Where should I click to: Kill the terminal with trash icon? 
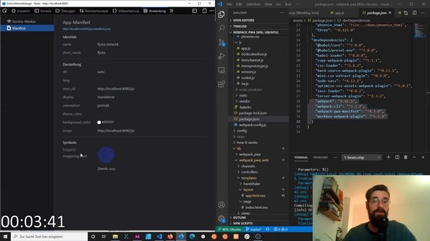click(x=406, y=157)
